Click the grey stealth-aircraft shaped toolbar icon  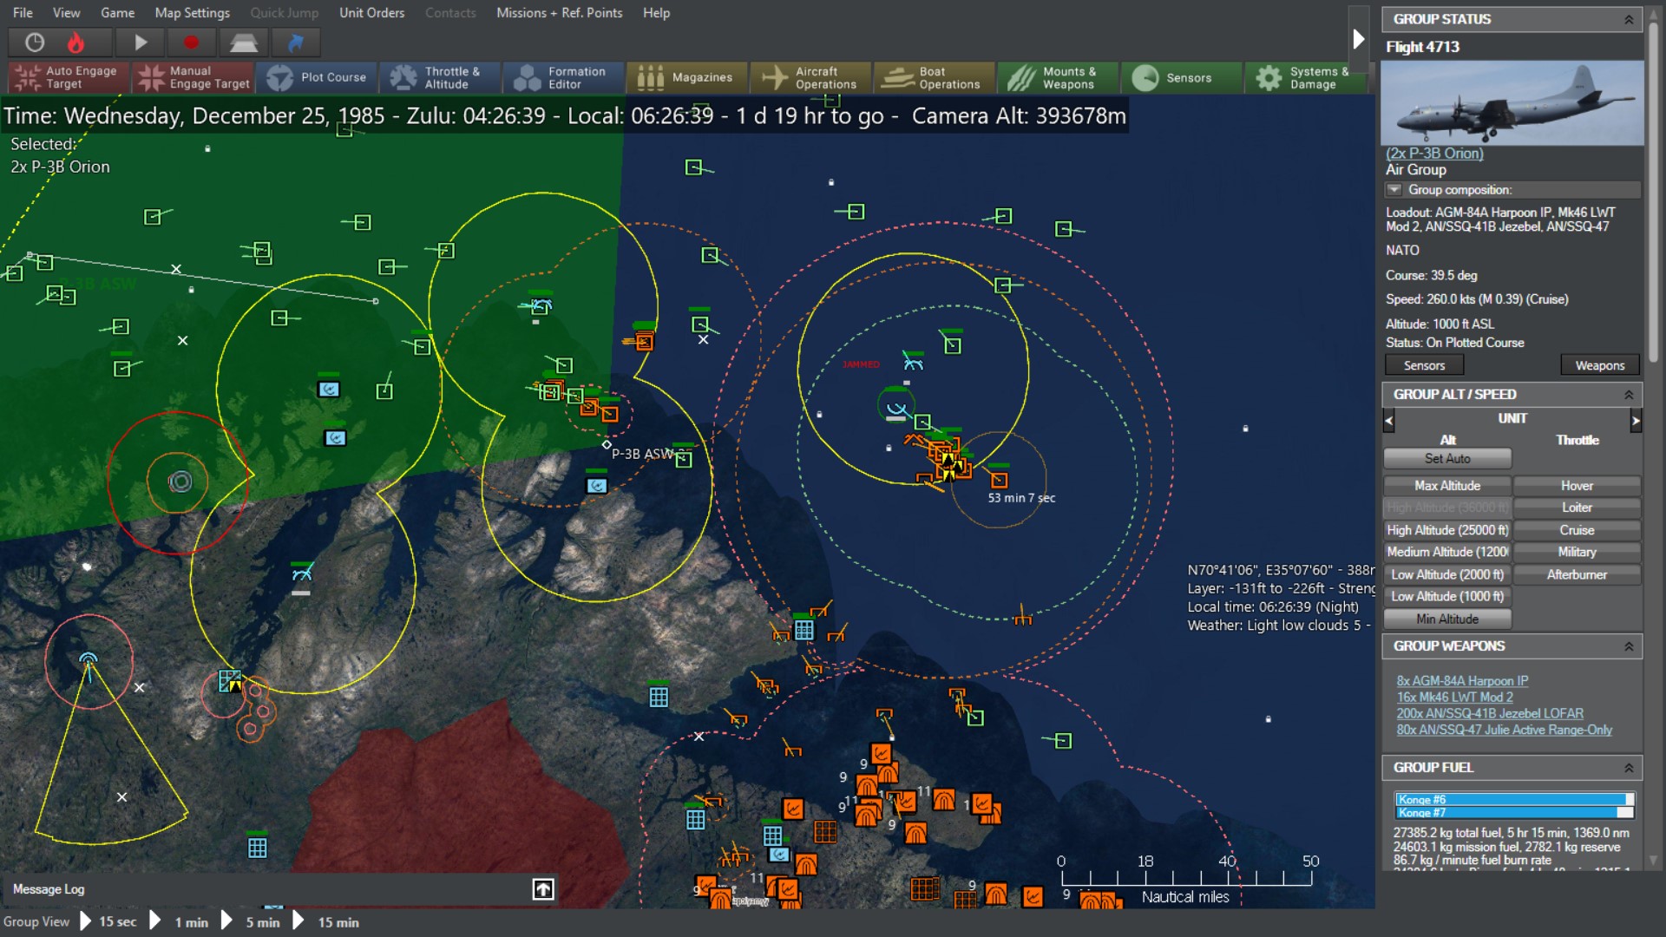(243, 43)
